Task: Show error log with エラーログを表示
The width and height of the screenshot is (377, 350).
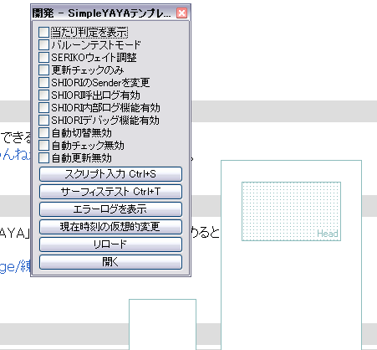Action: coord(110,209)
